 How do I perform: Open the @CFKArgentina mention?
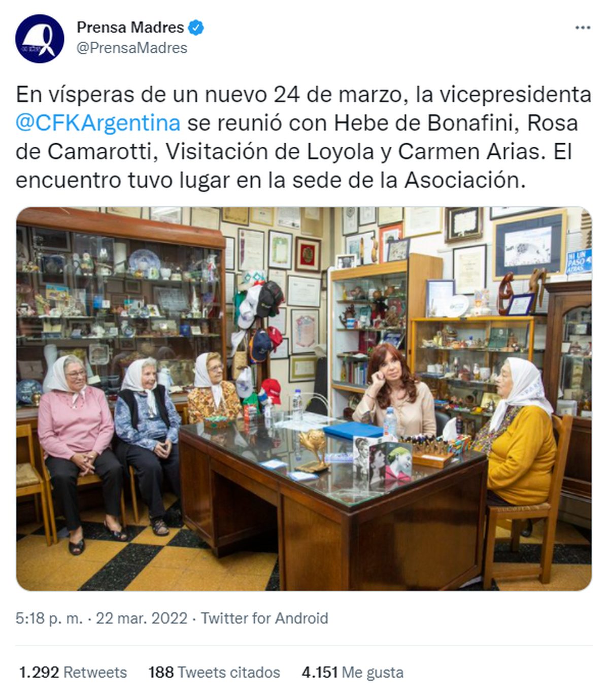98,123
